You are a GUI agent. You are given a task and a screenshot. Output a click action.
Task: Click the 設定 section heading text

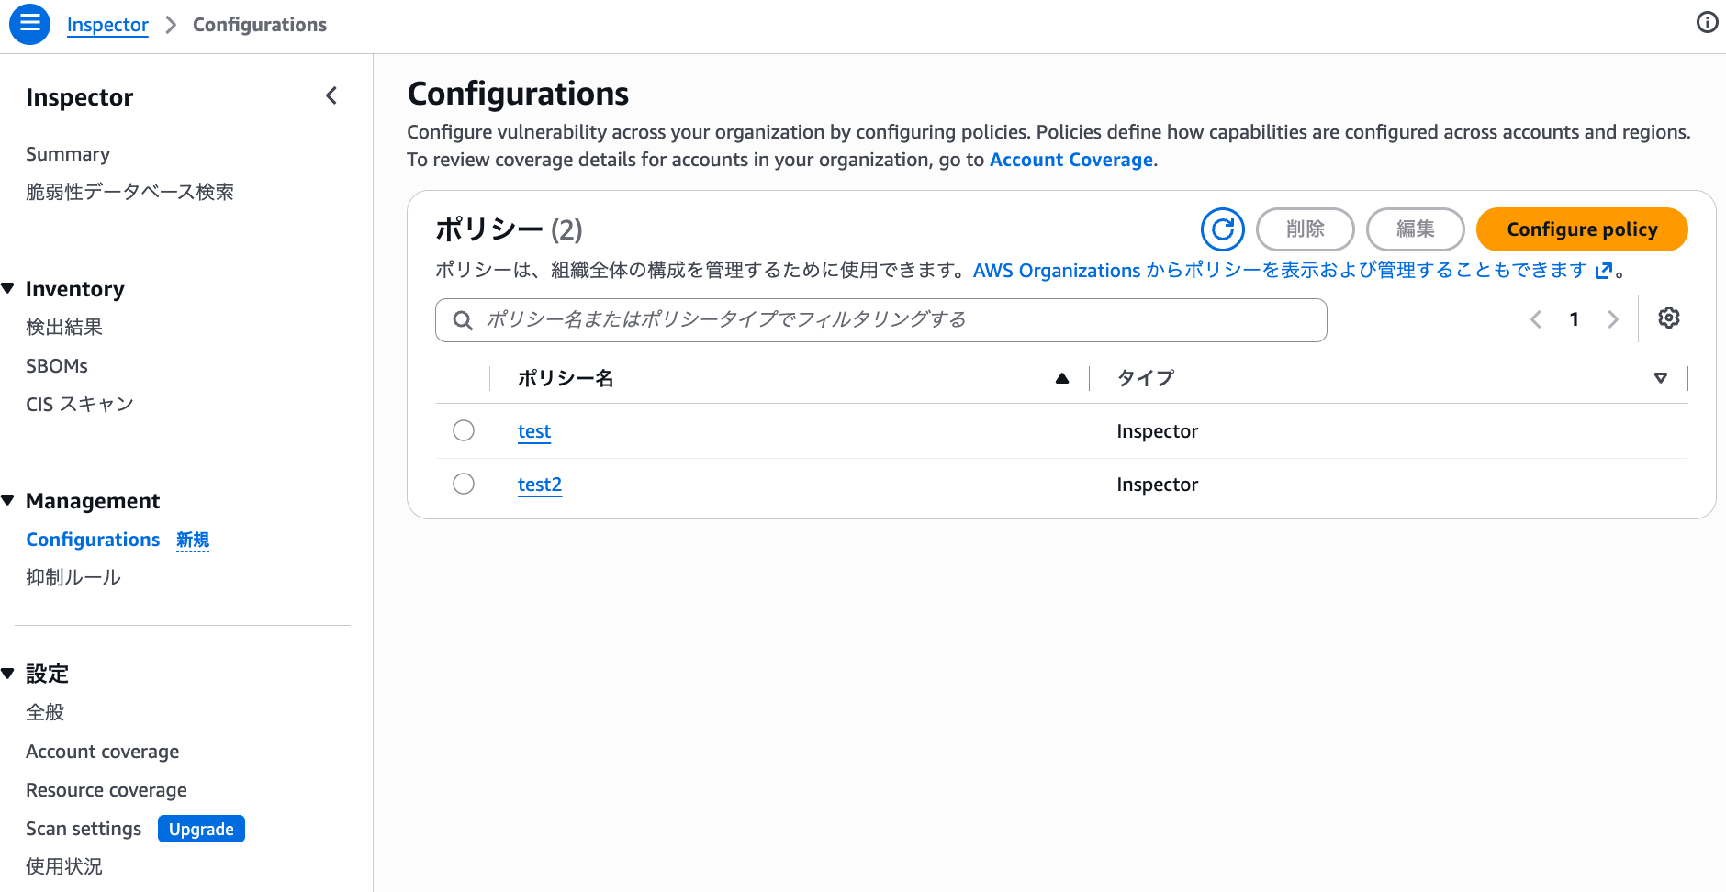pyautogui.click(x=48, y=674)
